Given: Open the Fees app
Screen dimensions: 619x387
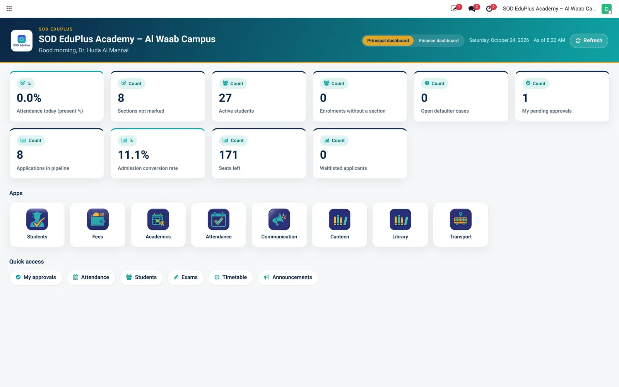Looking at the screenshot, I should (97, 224).
